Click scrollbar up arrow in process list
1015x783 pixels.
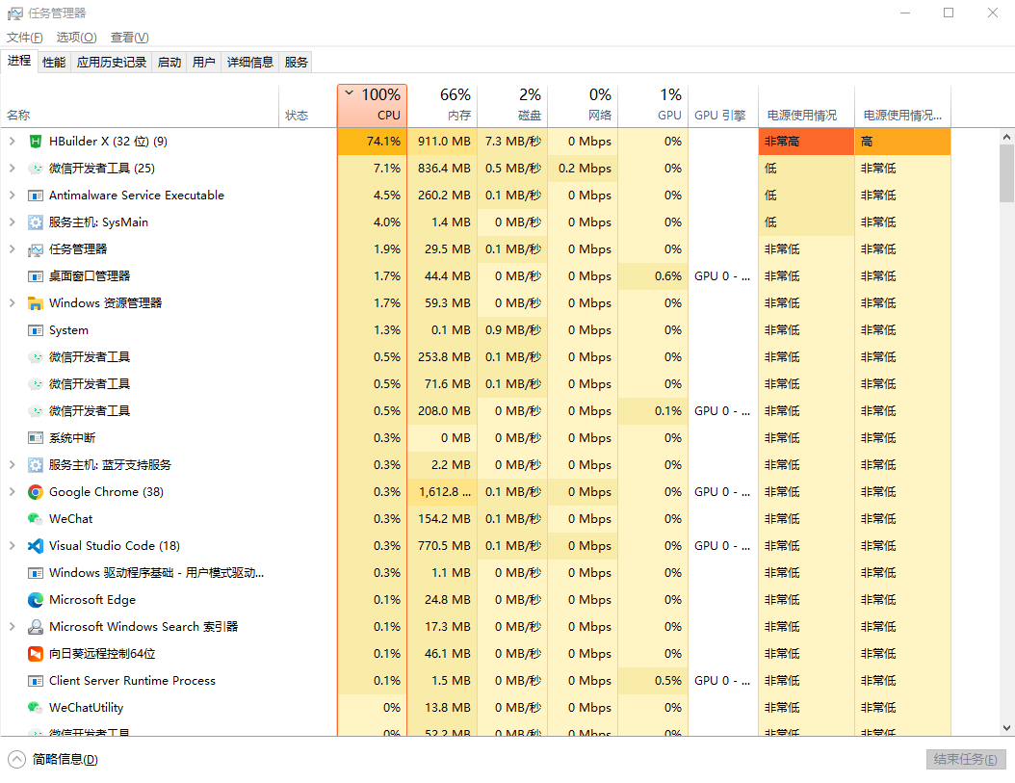click(x=1006, y=137)
